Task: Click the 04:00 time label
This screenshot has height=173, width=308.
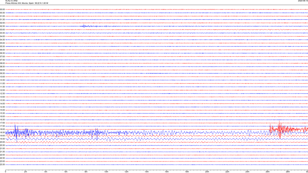Action: tap(2, 36)
